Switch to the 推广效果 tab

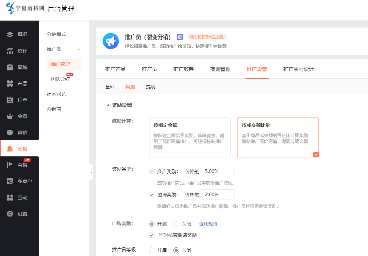click(184, 69)
